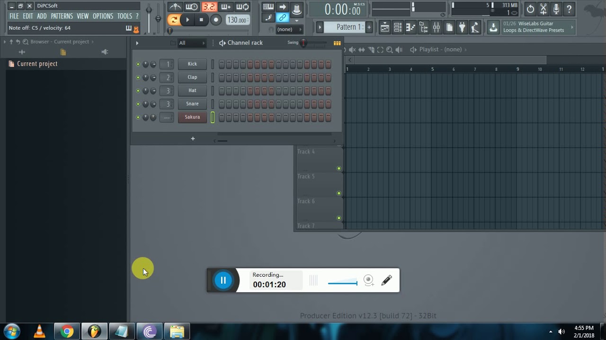Open the All channel filter dropdown
The width and height of the screenshot is (606, 340).
(x=191, y=43)
